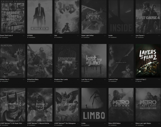
Task: Select the LEGO Batman 3 cover thumbnail
Action: pos(40,105)
